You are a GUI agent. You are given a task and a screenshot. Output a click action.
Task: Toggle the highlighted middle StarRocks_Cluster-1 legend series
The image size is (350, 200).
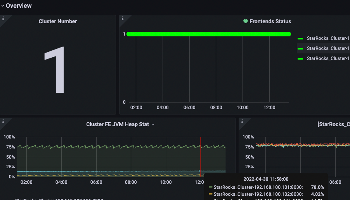tap(328, 48)
